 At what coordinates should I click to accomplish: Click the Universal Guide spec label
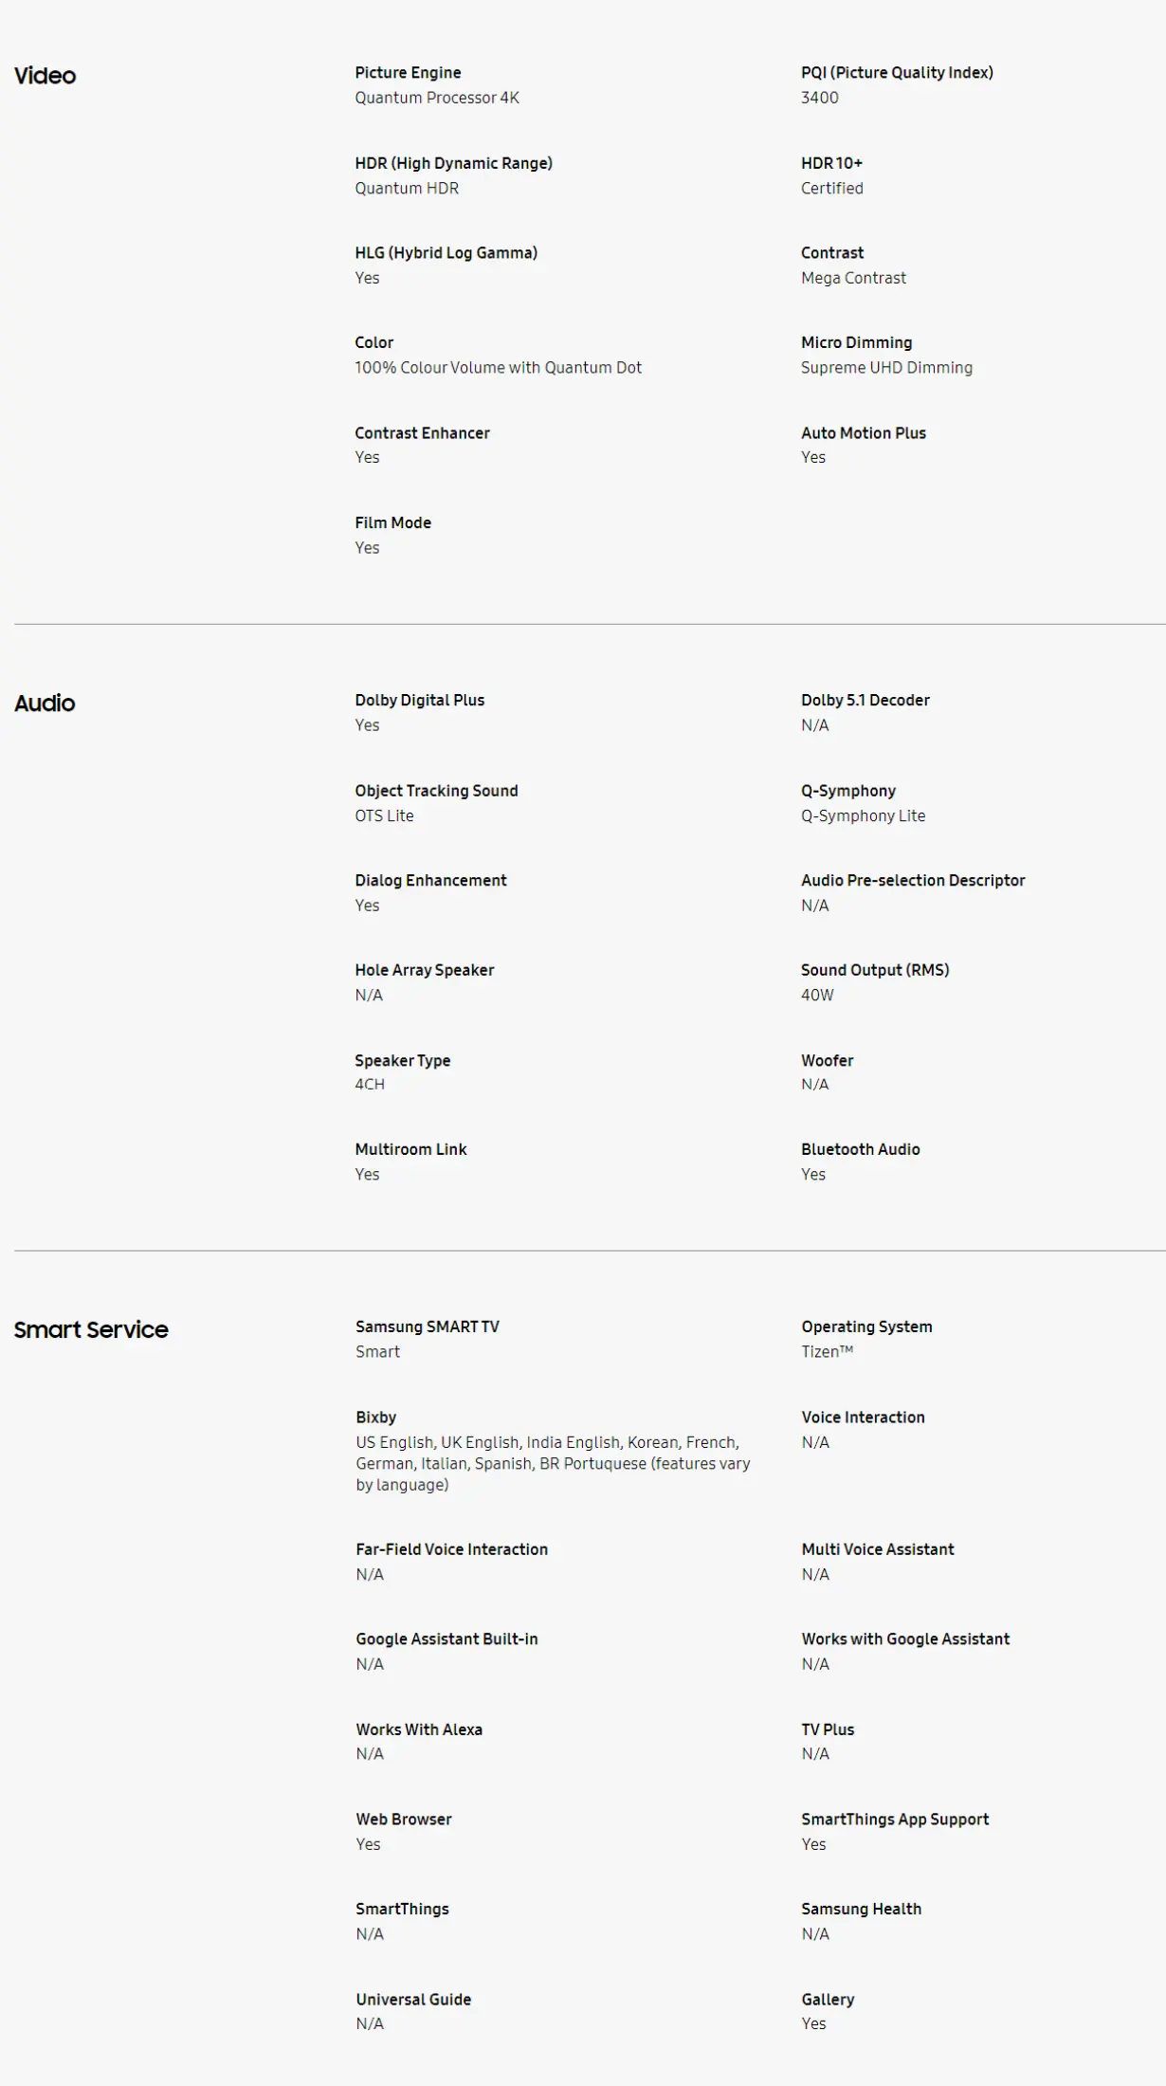click(x=413, y=2000)
